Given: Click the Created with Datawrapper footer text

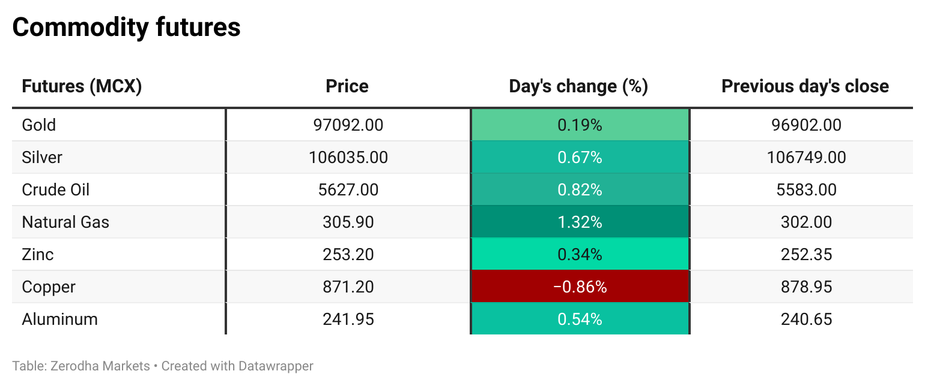Looking at the screenshot, I should pos(237,366).
